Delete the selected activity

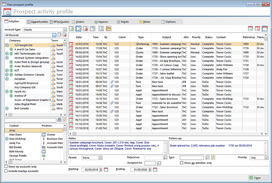pos(86,28)
